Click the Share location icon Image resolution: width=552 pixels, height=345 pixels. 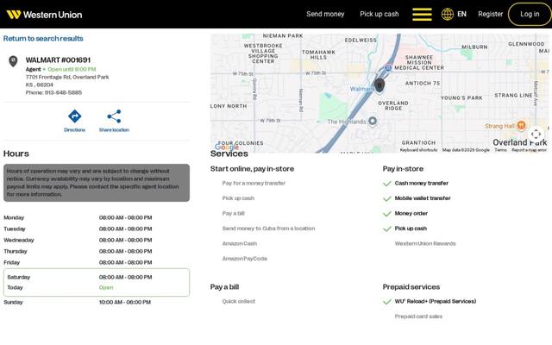114,116
